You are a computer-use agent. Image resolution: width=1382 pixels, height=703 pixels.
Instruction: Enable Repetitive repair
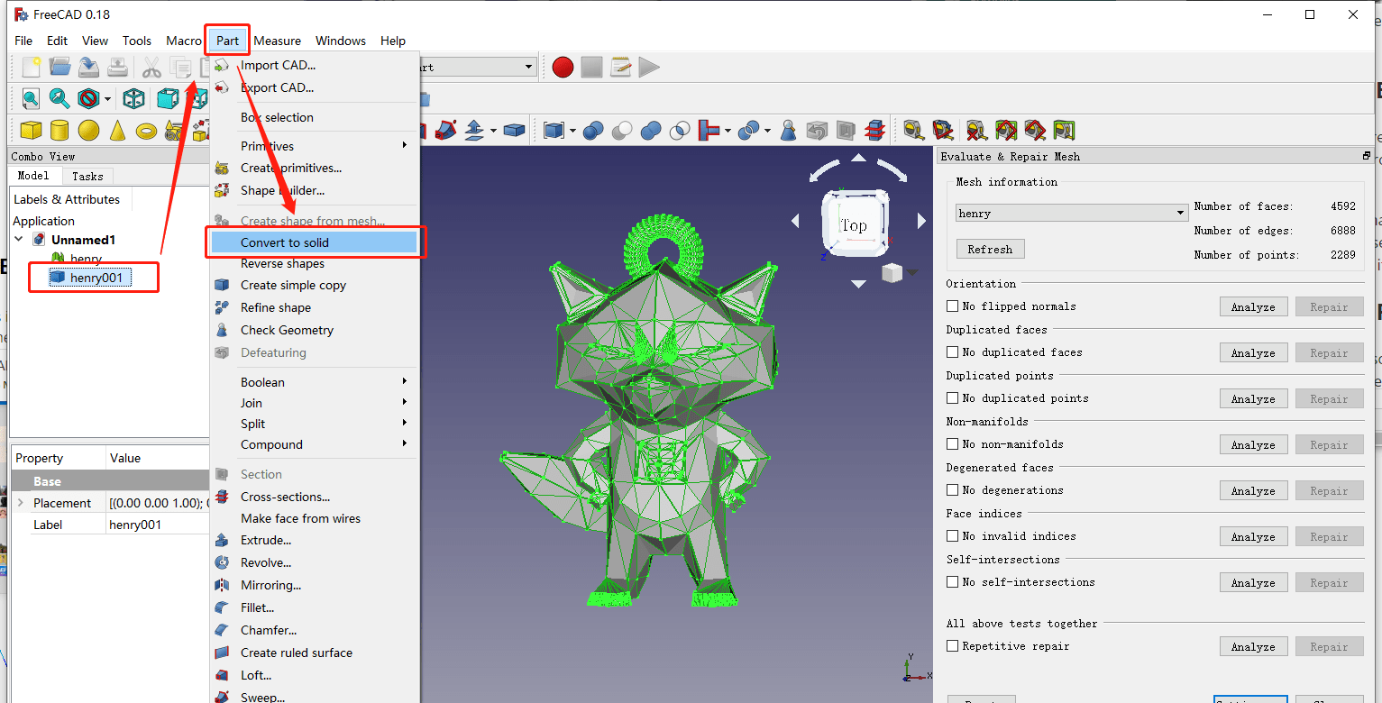[x=953, y=645]
